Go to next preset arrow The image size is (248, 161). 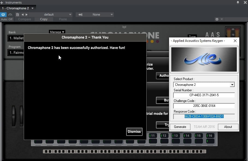26,14
